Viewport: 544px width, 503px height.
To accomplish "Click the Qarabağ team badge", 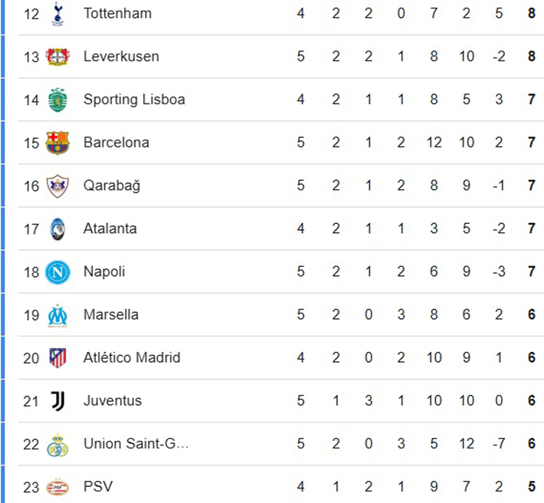I will (57, 186).
